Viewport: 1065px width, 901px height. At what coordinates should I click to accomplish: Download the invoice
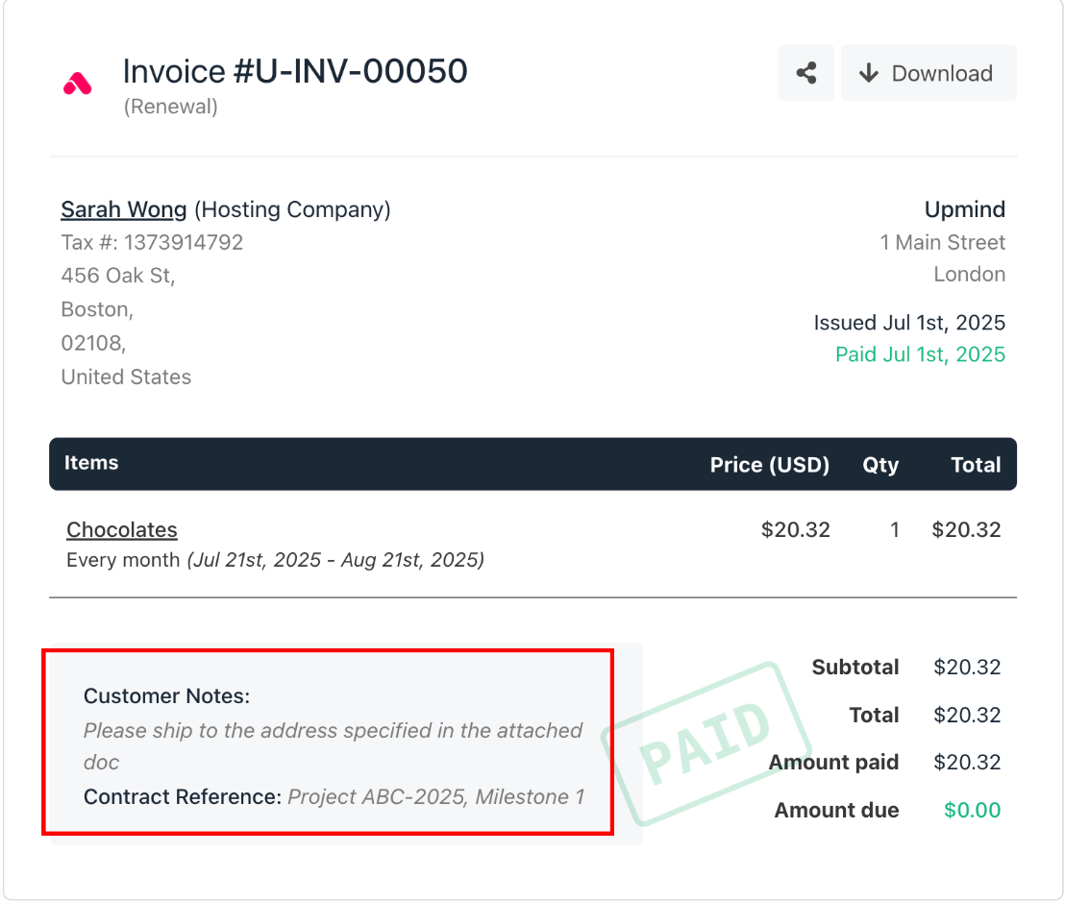[x=929, y=73]
